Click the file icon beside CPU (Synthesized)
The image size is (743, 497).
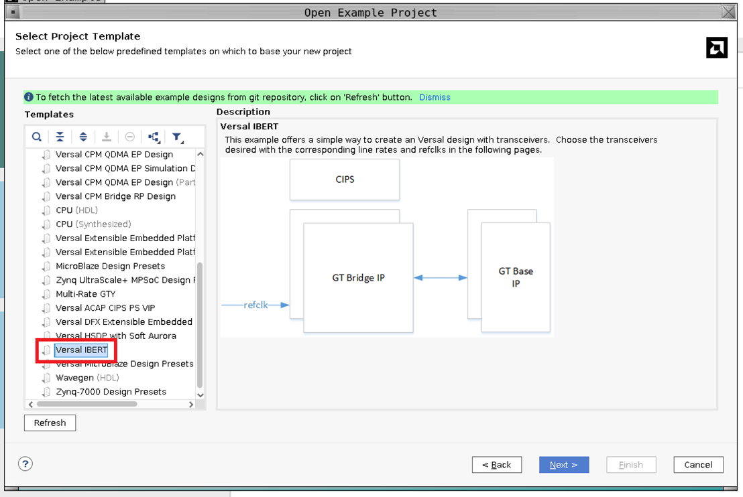(46, 224)
